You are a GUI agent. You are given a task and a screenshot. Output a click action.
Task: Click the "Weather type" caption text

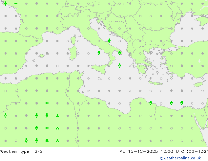(14, 151)
